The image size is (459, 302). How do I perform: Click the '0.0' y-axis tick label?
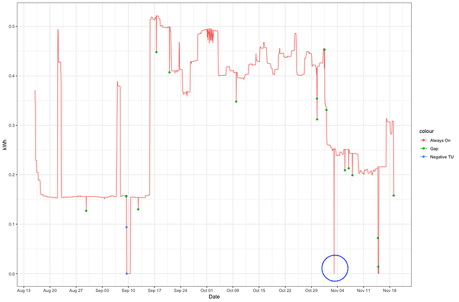pyautogui.click(x=12, y=274)
